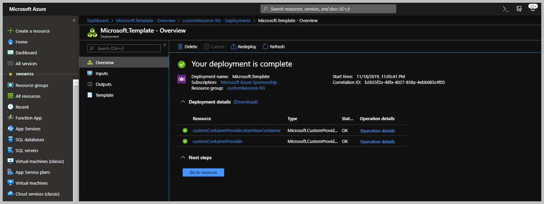This screenshot has width=544, height=204.
Task: Click the Go to resource button
Action: click(x=203, y=172)
